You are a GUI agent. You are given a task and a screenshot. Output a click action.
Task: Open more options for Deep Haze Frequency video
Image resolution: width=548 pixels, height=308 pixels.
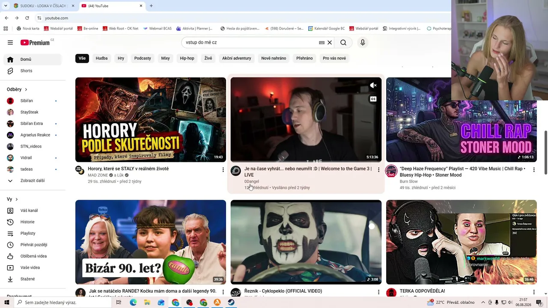[534, 170]
